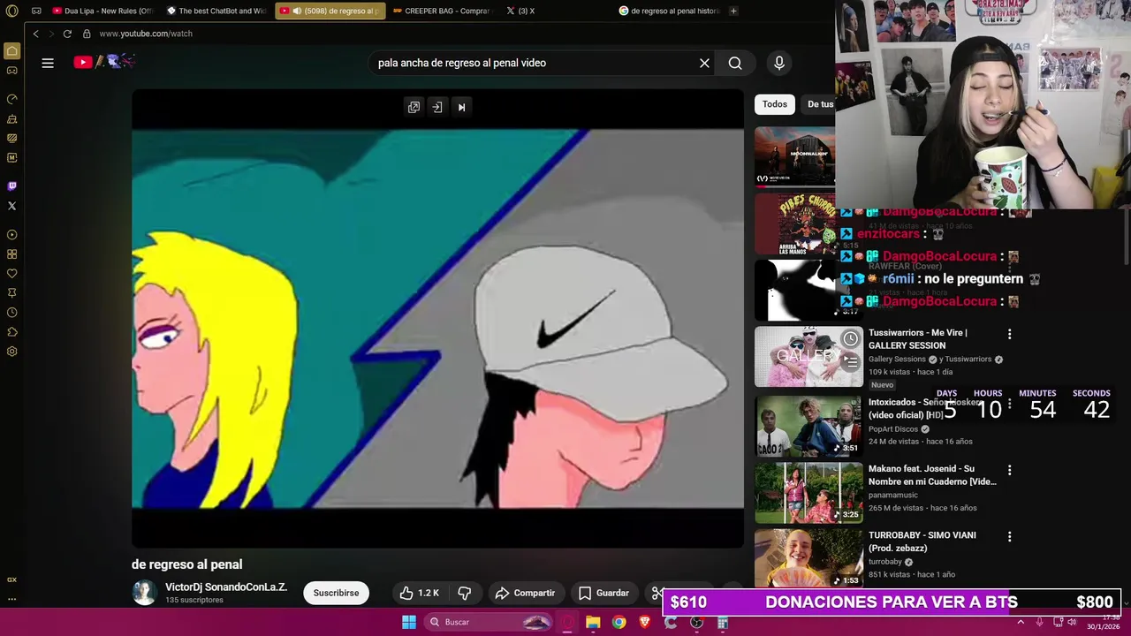Click the Windows taskbar Buscar search box
1131x636 pixels.
tap(489, 622)
